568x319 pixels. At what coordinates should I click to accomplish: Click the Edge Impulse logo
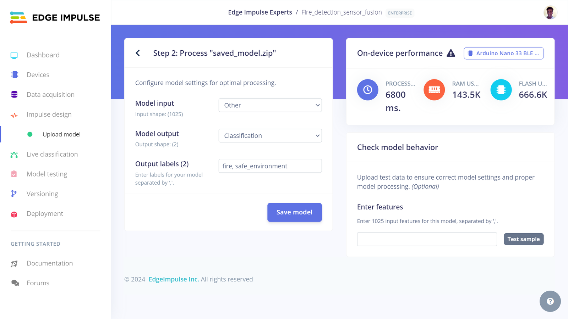pyautogui.click(x=55, y=17)
